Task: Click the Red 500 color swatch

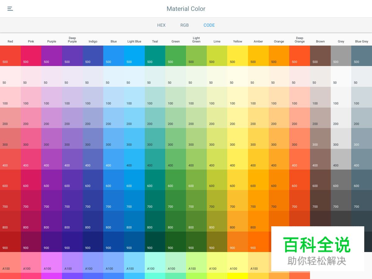Action: [x=10, y=56]
